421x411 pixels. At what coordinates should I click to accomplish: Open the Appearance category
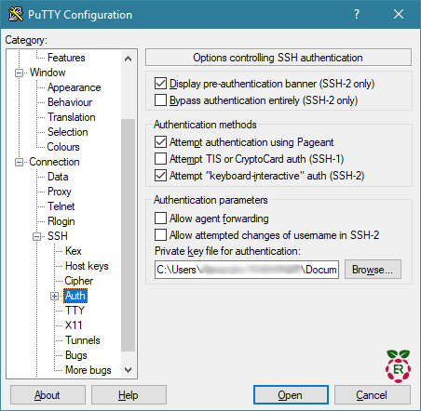(74, 87)
